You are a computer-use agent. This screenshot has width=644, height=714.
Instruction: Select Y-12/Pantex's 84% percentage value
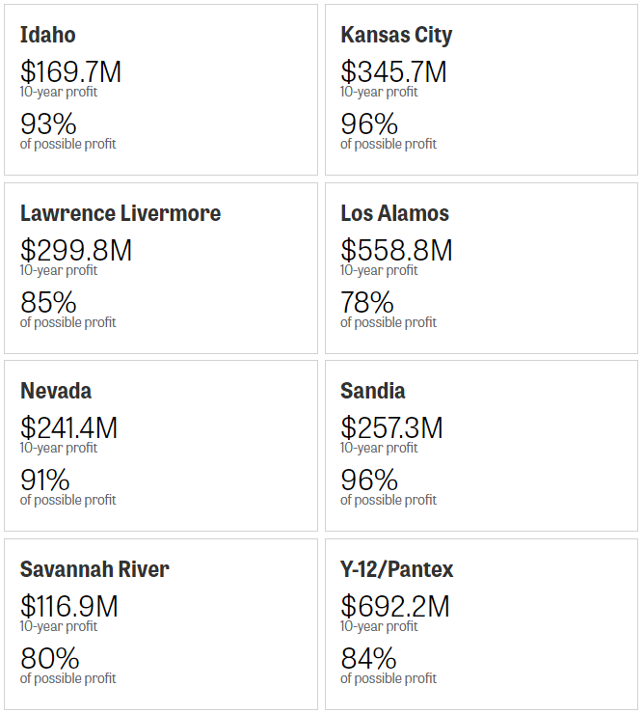click(x=368, y=659)
